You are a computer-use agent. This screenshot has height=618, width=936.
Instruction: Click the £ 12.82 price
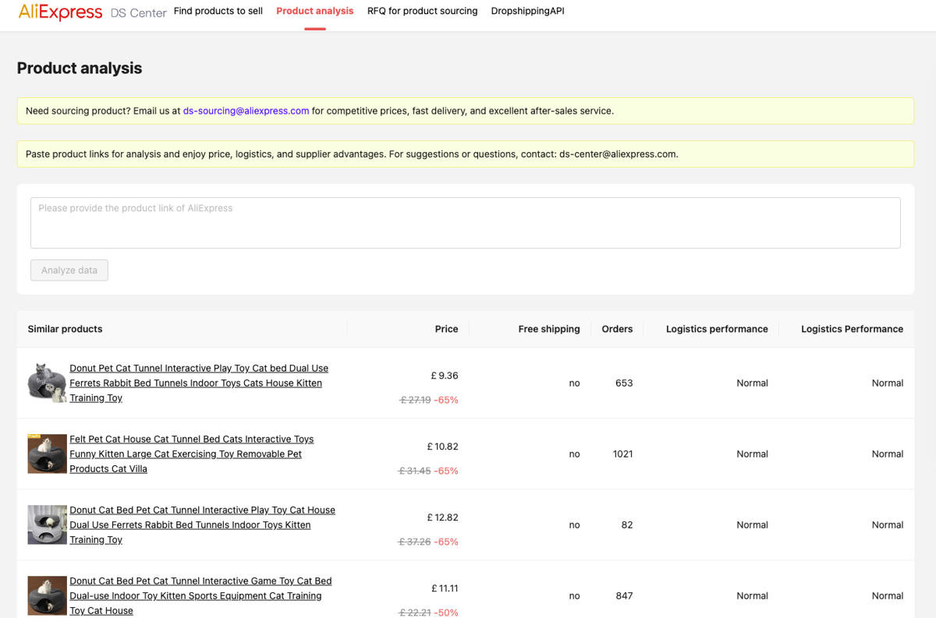(x=443, y=517)
